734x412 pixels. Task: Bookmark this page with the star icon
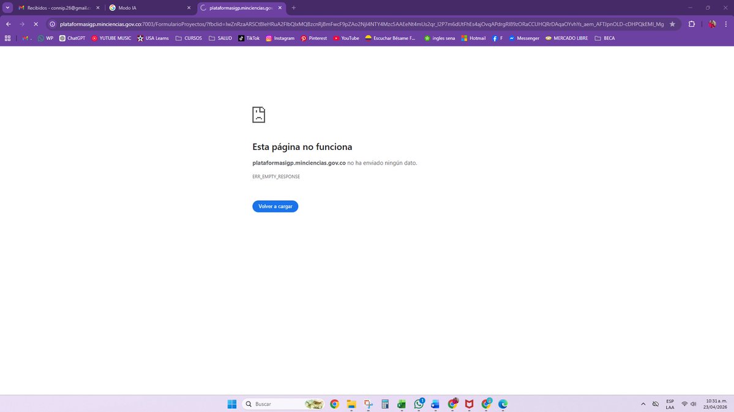(x=672, y=24)
